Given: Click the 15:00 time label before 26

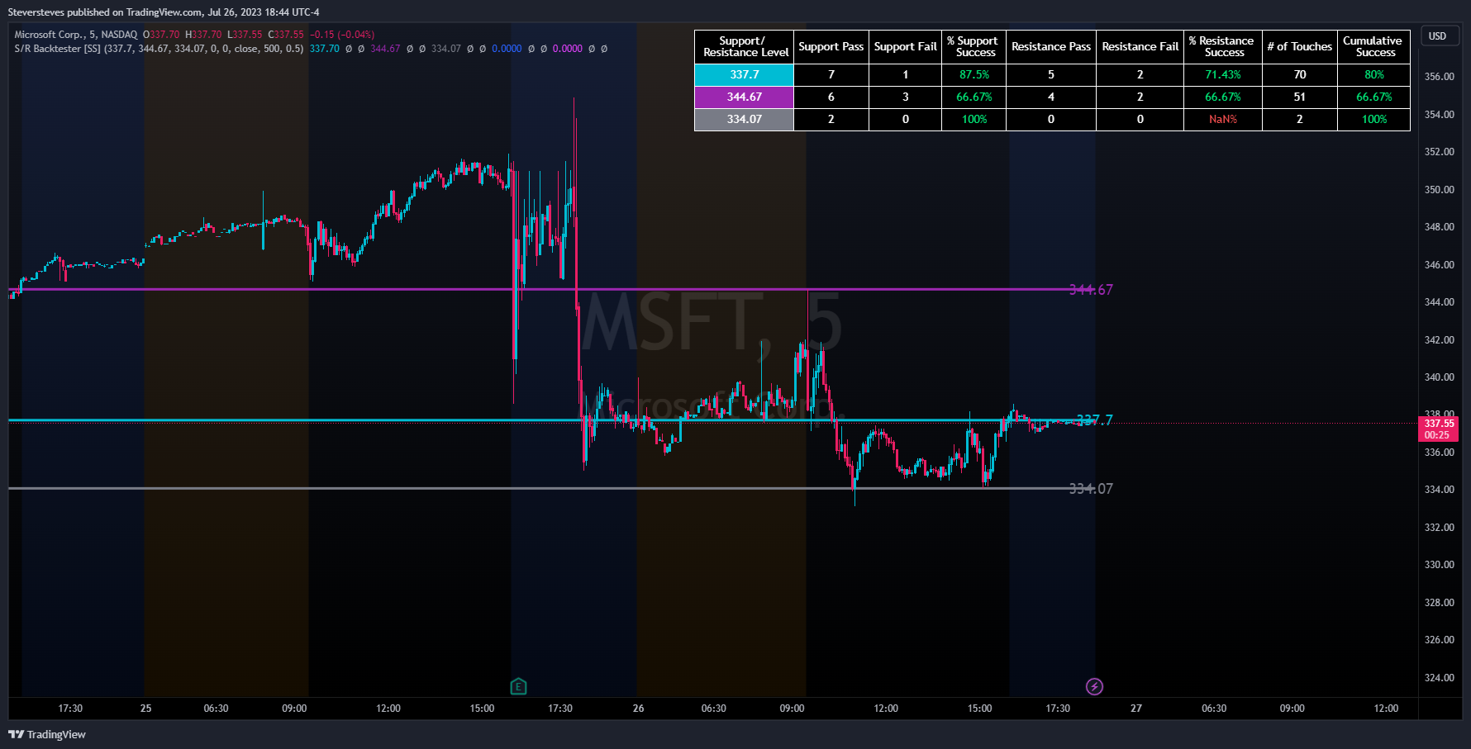Looking at the screenshot, I should pyautogui.click(x=482, y=709).
